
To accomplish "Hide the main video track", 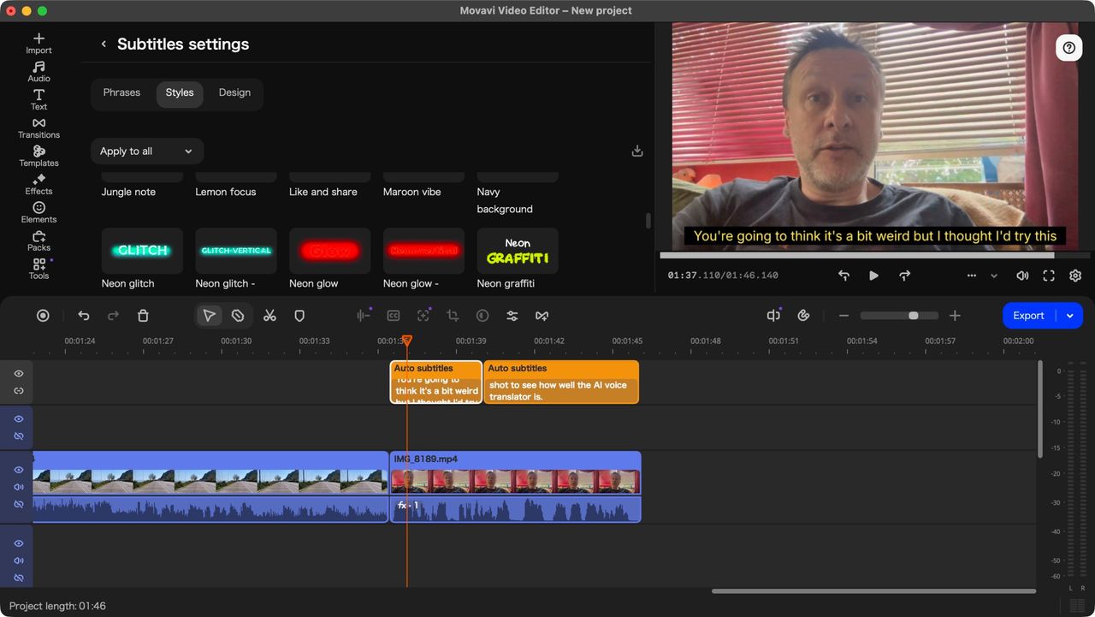I will [19, 470].
